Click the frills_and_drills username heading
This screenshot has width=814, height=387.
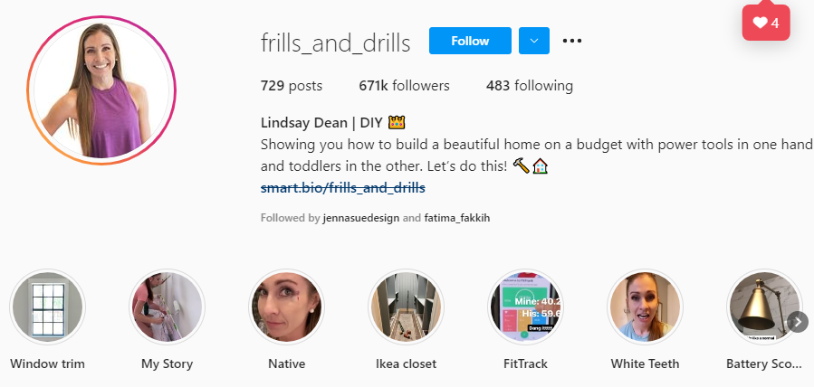click(x=335, y=43)
